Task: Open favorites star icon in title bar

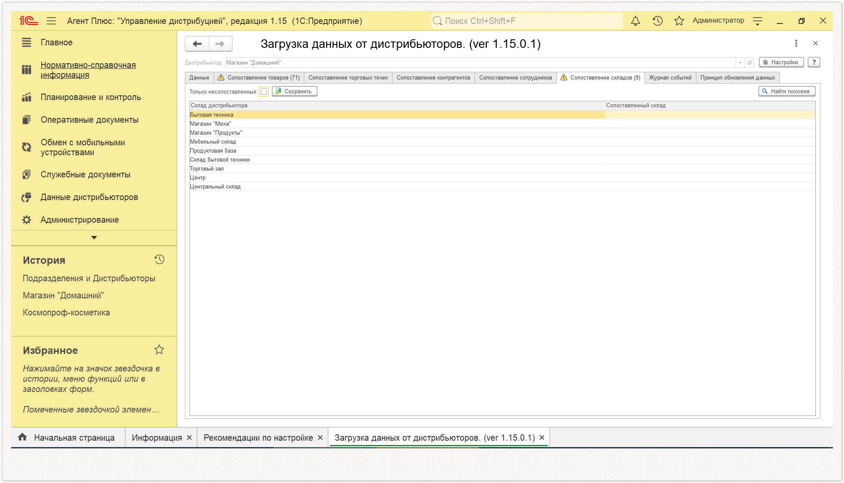Action: (x=679, y=21)
